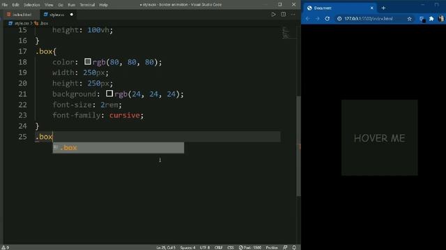Image resolution: width=446 pixels, height=250 pixels.
Task: Click UTF-8 encoding in status bar
Action: pos(204,247)
